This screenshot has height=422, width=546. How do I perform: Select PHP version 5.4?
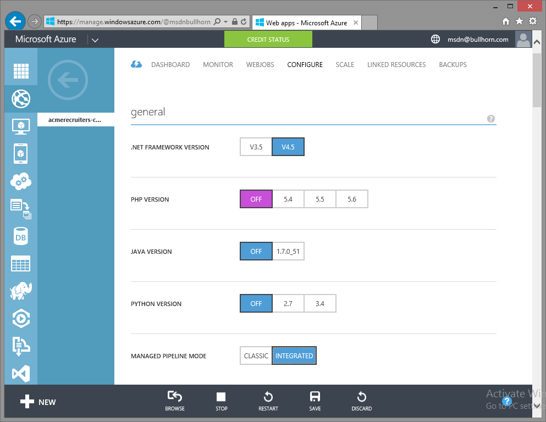pos(288,199)
